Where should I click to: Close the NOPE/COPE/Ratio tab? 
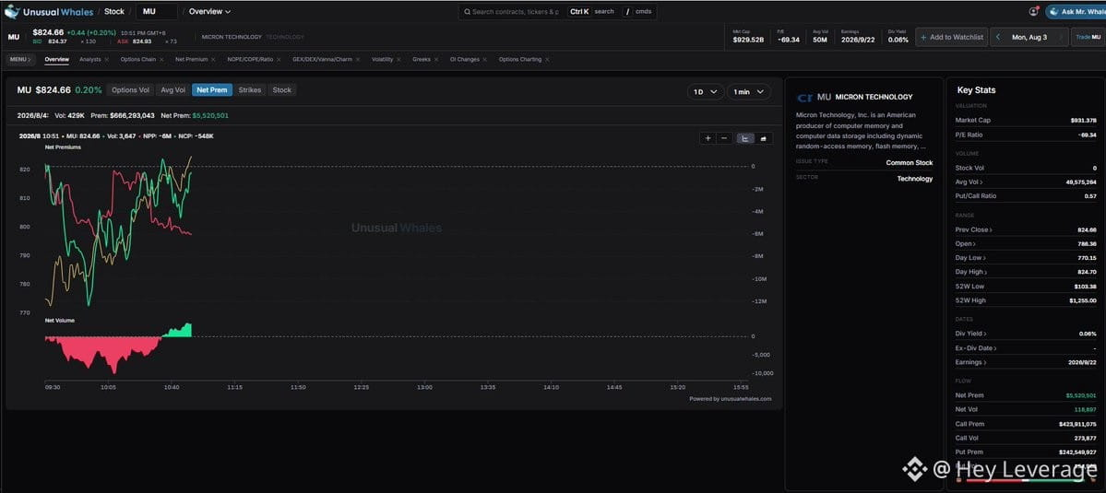click(279, 60)
